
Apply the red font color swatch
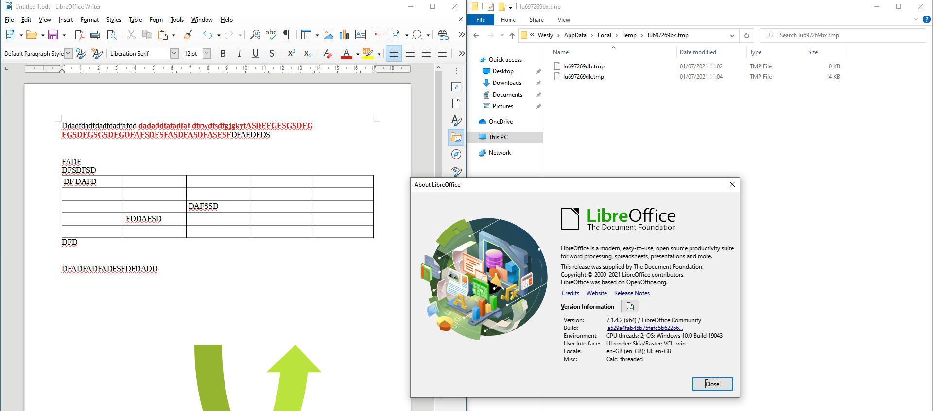[x=346, y=53]
